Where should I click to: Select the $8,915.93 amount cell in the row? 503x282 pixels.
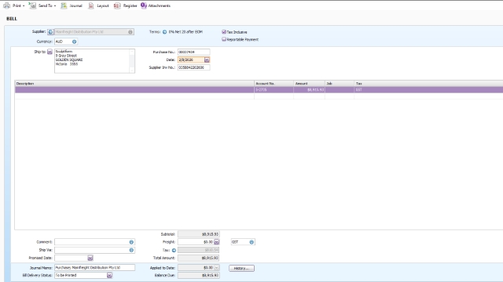pyautogui.click(x=309, y=90)
